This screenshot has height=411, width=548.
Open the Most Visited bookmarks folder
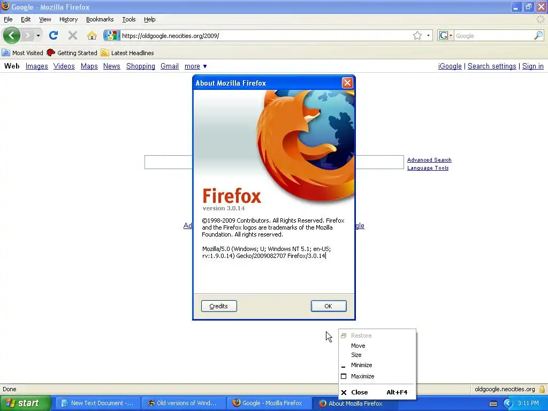pyautogui.click(x=22, y=53)
